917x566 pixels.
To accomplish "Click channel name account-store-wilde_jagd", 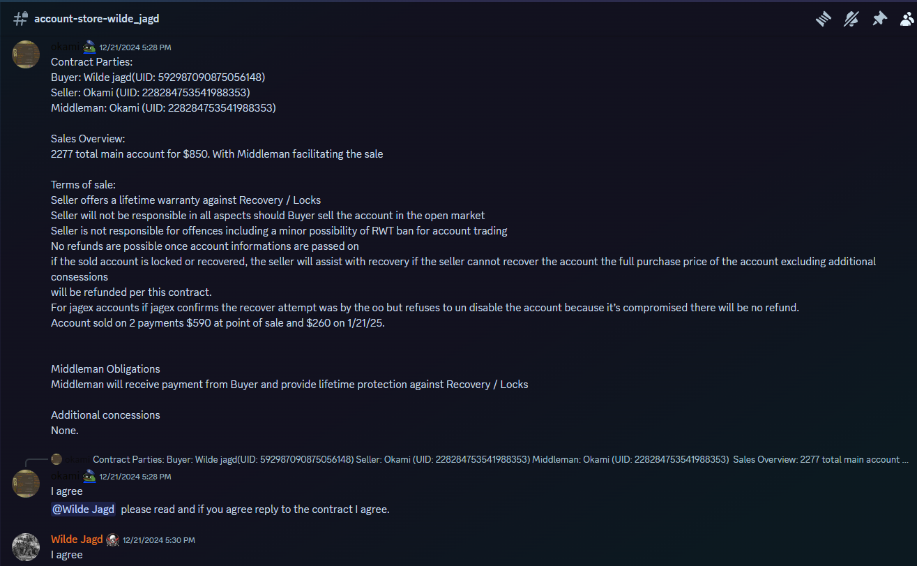I will (97, 19).
